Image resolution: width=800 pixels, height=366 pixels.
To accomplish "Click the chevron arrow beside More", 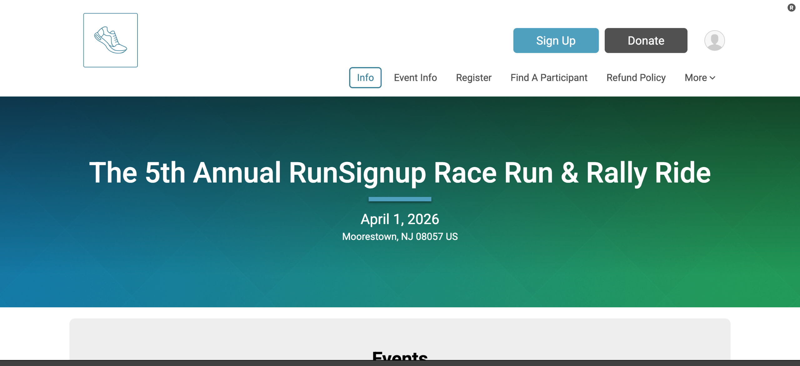I will click(713, 78).
